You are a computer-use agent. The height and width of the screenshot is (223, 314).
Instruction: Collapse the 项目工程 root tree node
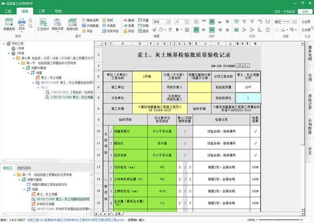click(x=4, y=43)
